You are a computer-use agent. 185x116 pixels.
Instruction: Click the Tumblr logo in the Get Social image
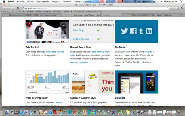[x=141, y=31]
